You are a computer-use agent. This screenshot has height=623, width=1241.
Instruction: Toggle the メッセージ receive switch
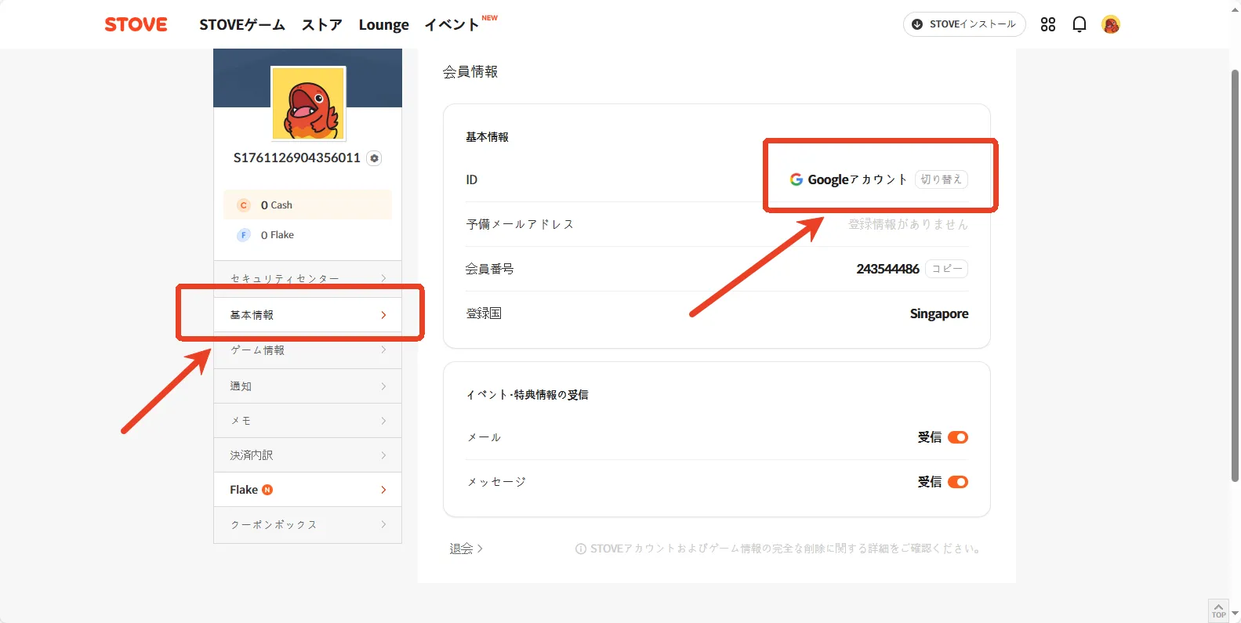[x=957, y=482]
